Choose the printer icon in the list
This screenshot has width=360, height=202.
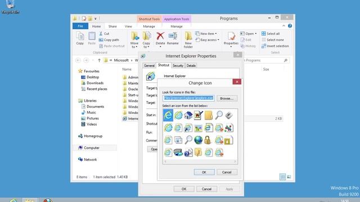coord(178,153)
